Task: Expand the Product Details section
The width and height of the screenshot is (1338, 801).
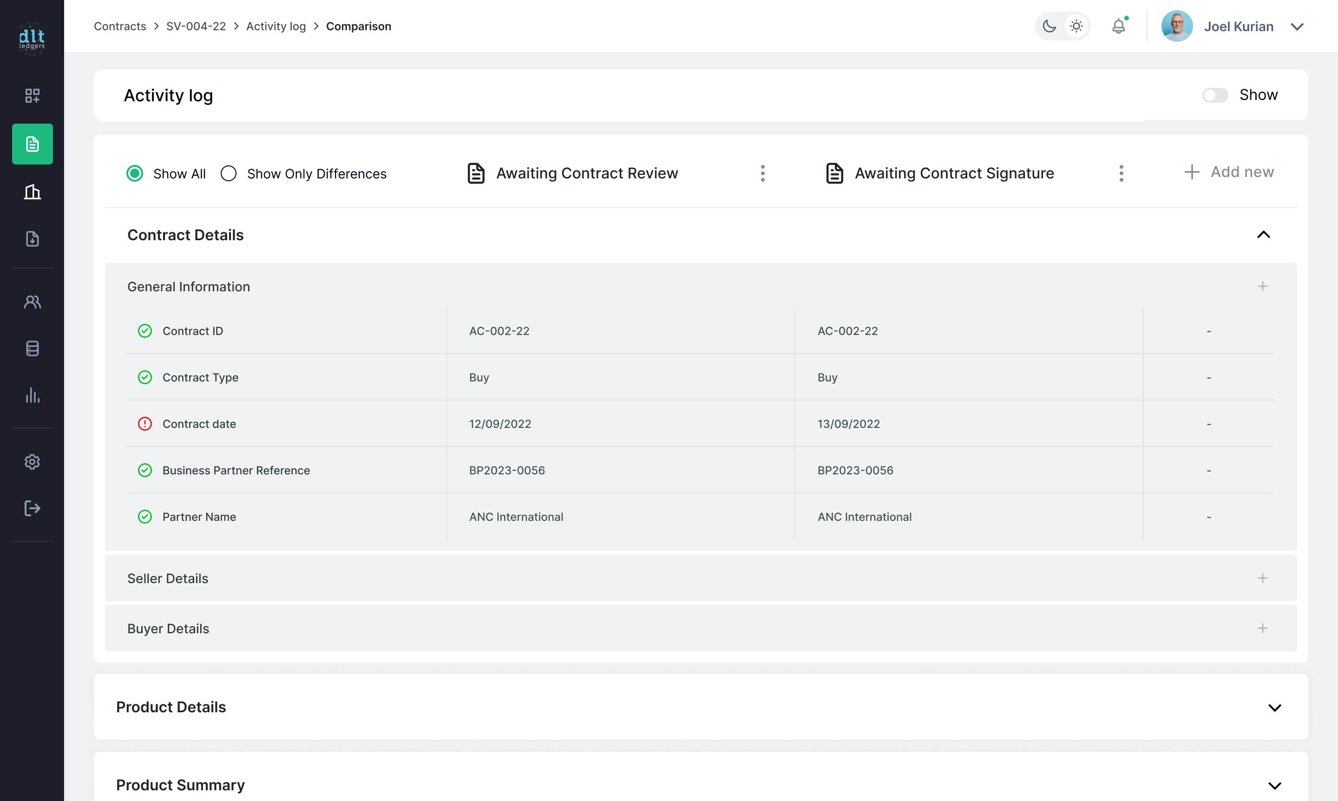Action: tap(1275, 707)
